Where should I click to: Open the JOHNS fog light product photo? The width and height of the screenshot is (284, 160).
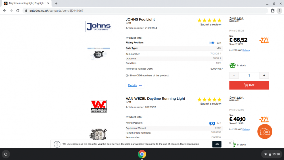[99, 54]
